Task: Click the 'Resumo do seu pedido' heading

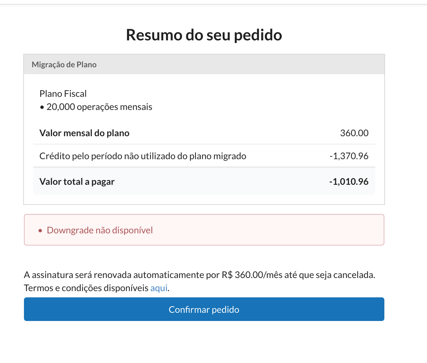Action: coord(204,35)
